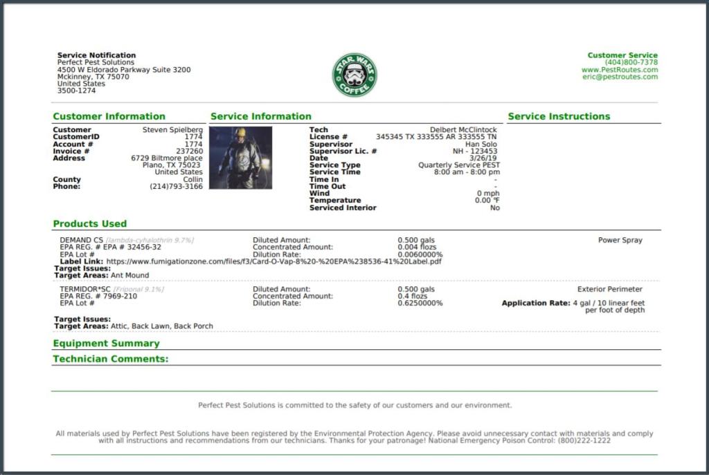
Task: Select the Service Notification title
Action: [x=96, y=55]
